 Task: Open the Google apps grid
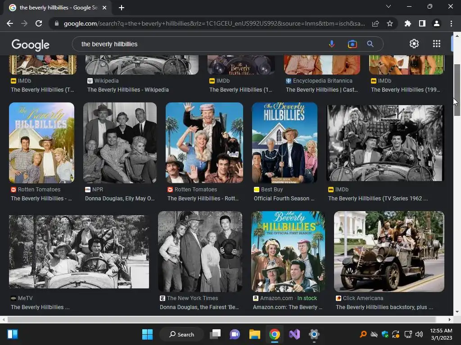(437, 44)
